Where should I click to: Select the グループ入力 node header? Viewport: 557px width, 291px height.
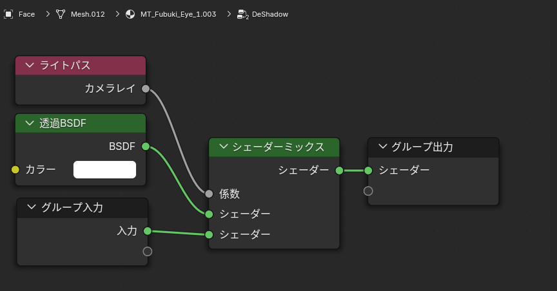83,207
